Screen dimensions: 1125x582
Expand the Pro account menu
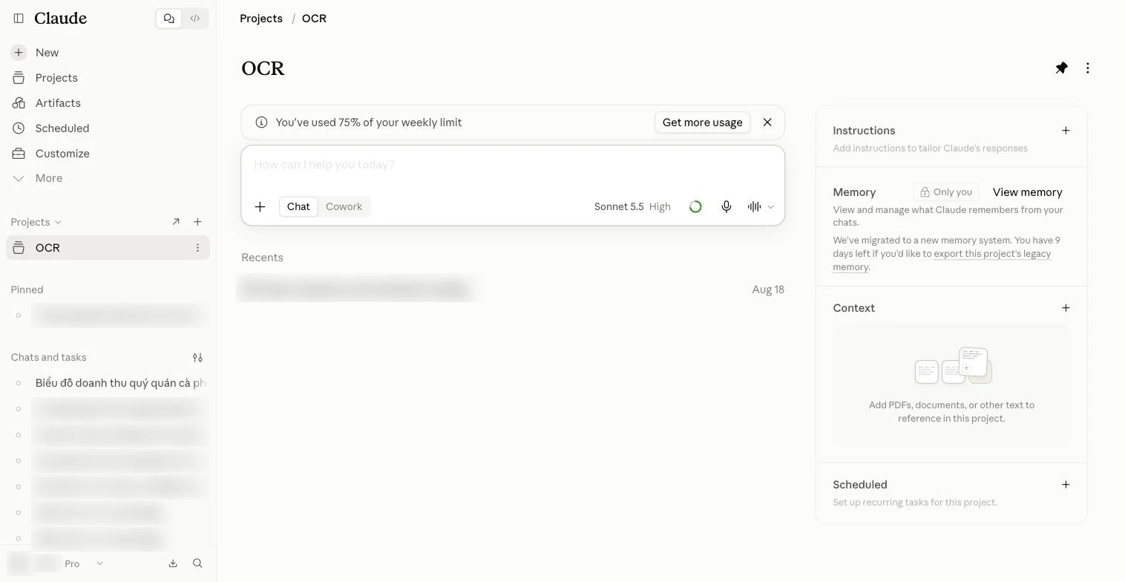point(99,563)
